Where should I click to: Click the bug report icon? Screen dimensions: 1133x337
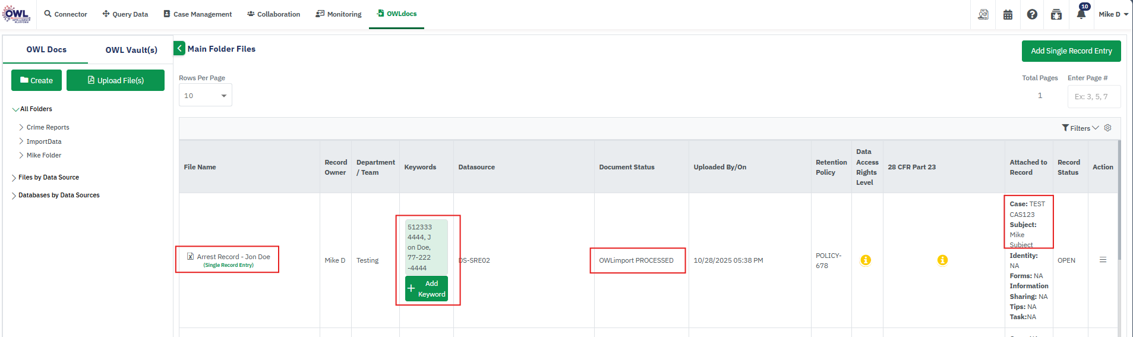pyautogui.click(x=1056, y=14)
